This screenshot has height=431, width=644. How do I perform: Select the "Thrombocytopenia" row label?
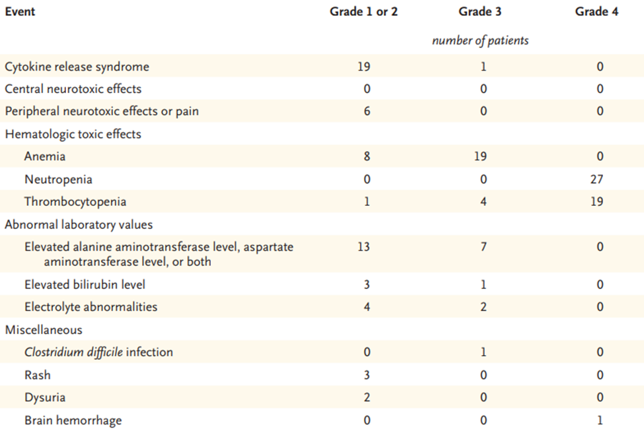(x=75, y=201)
